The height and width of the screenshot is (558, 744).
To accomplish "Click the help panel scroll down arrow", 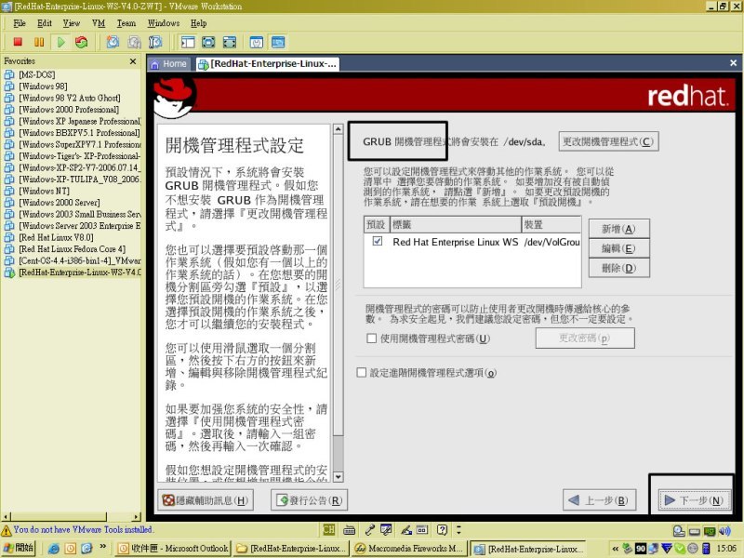I will [338, 477].
